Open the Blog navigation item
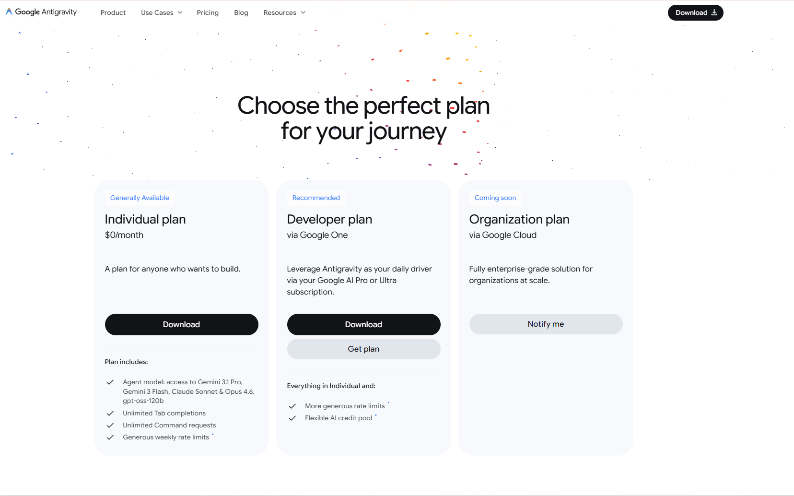 tap(241, 12)
